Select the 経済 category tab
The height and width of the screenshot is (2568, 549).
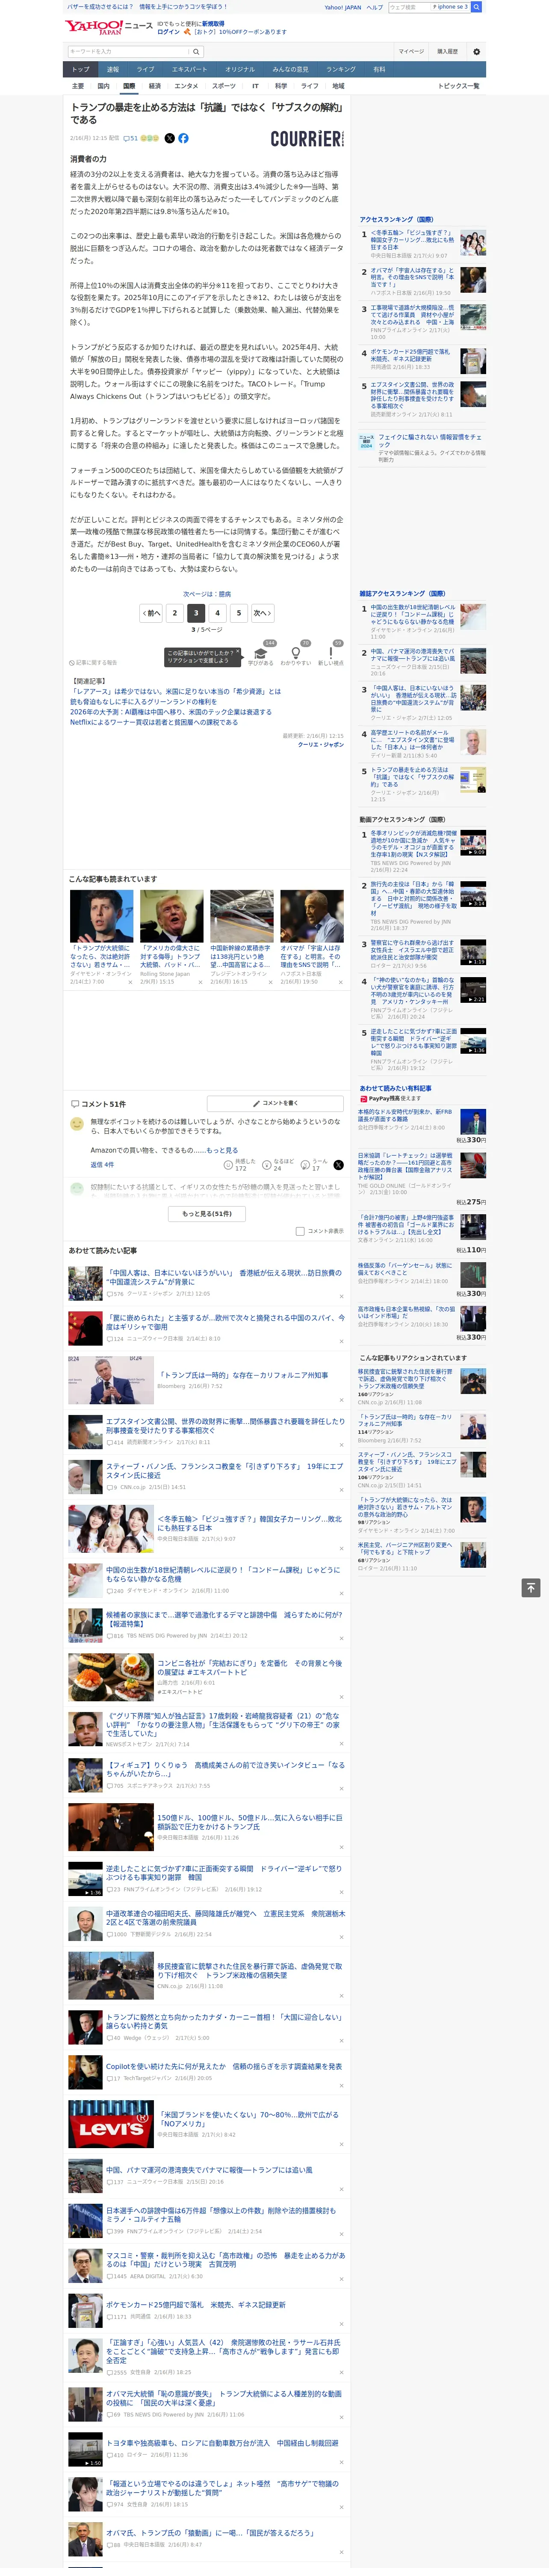pyautogui.click(x=154, y=86)
